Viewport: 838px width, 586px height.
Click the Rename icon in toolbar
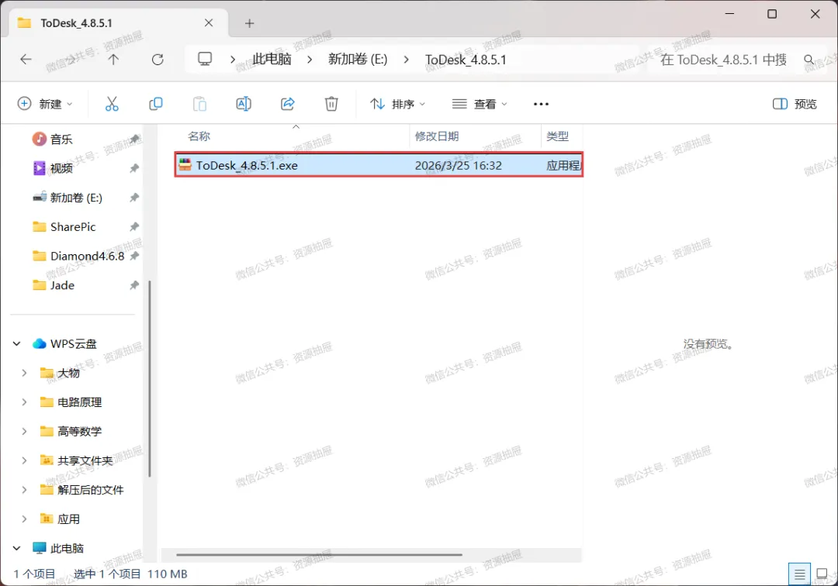click(x=244, y=104)
